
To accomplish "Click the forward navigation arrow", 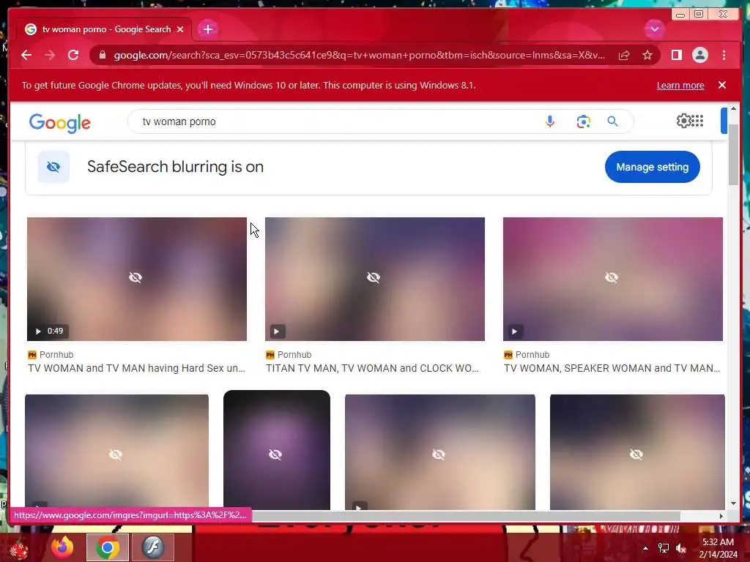I will pyautogui.click(x=50, y=56).
